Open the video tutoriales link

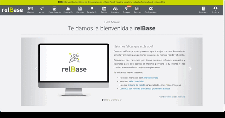(x=136, y=81)
